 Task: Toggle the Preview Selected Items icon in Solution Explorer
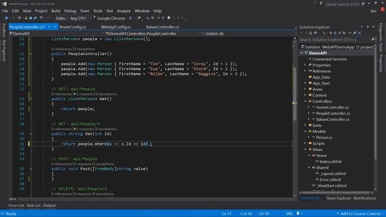tap(359, 33)
